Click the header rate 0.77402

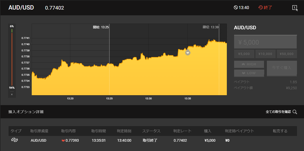[54, 8]
